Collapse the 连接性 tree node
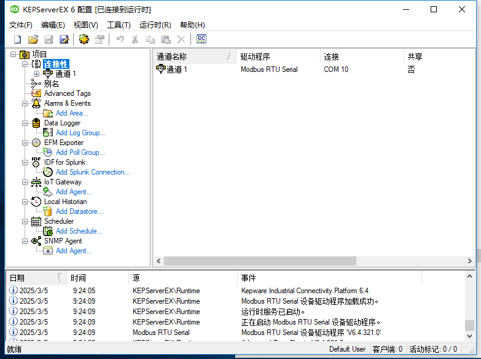481x359 pixels. [x=25, y=64]
